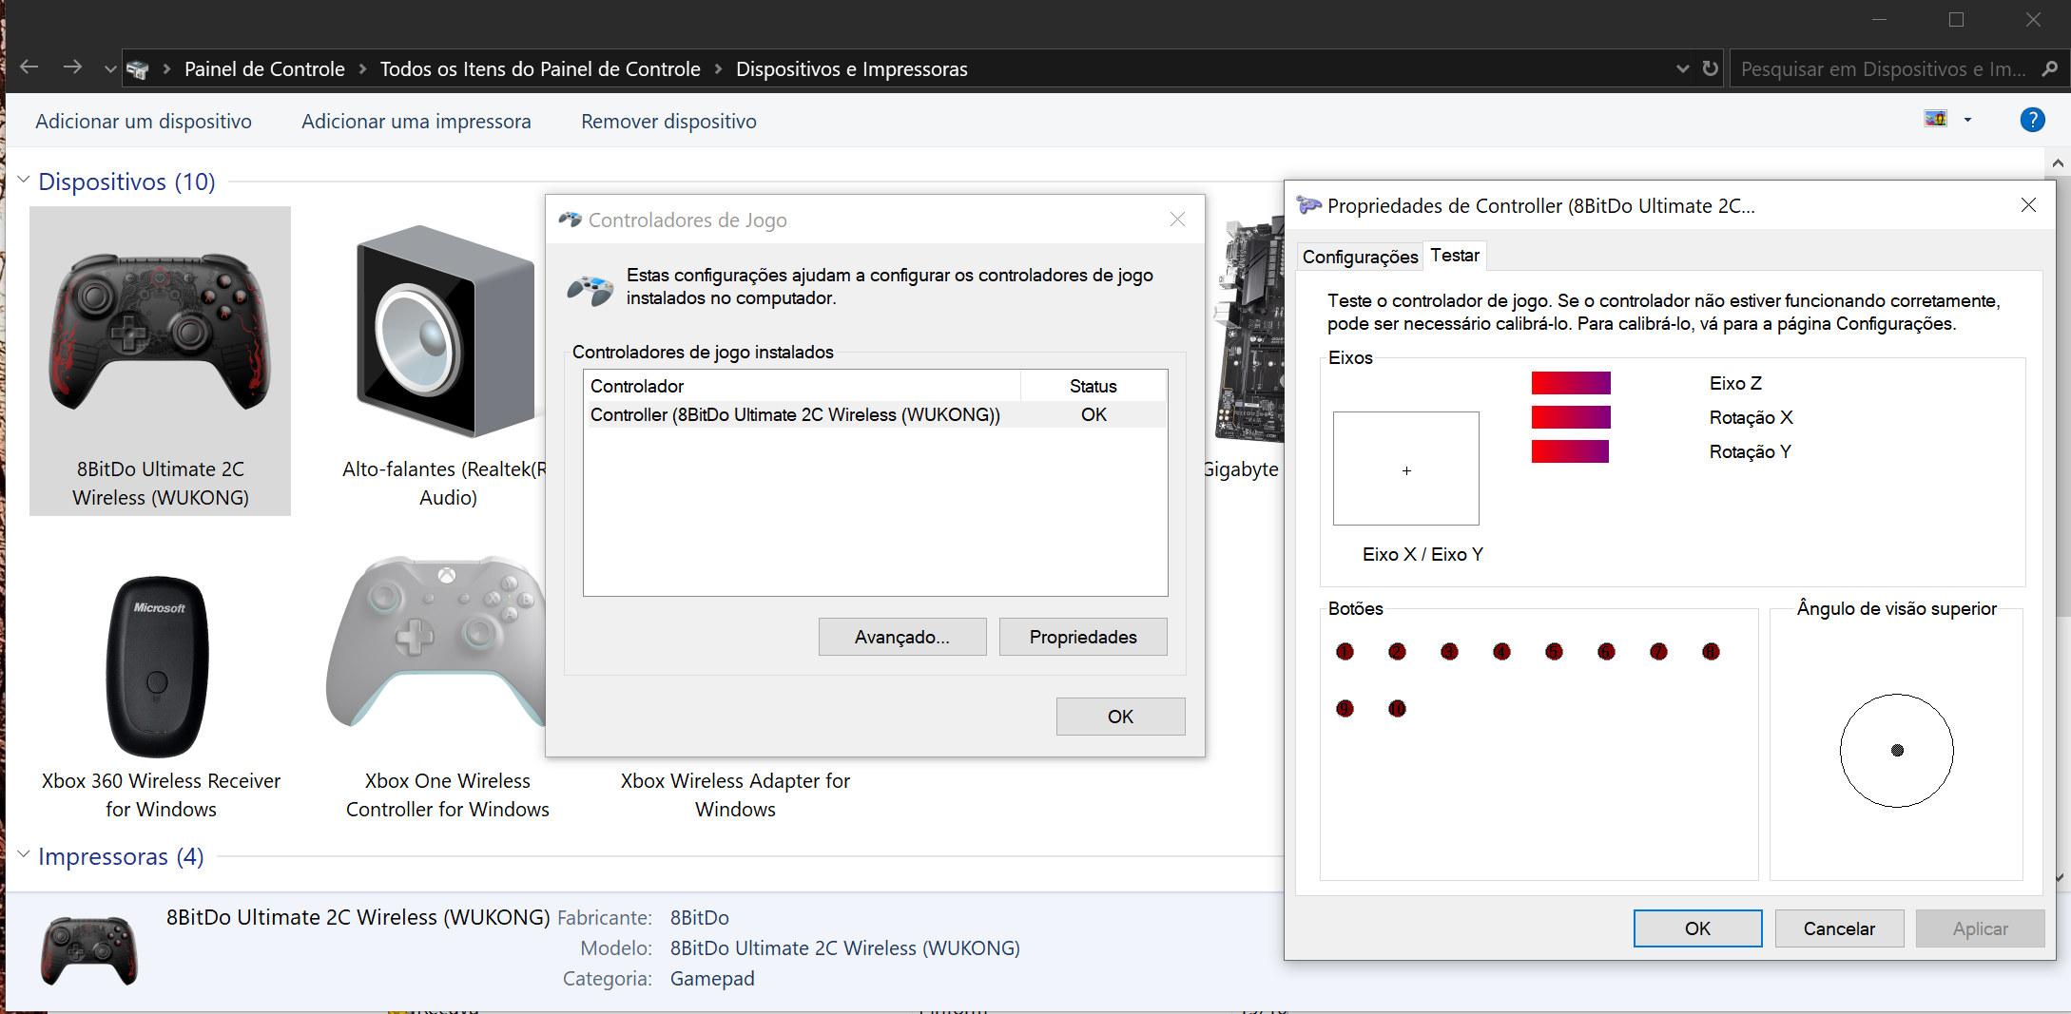Select the Xbox One Wireless Controller device
This screenshot has width=2071, height=1014.
click(x=436, y=642)
